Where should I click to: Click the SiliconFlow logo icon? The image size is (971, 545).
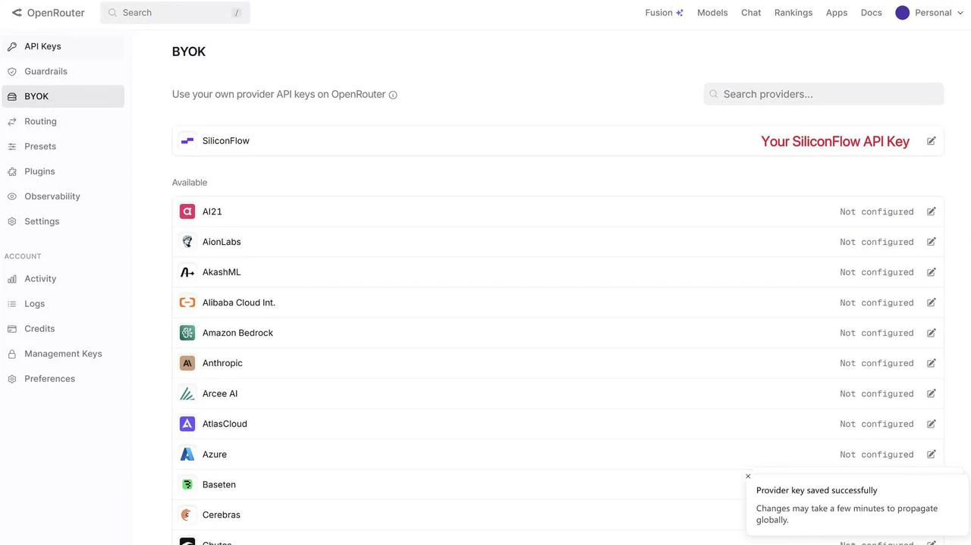pos(187,141)
